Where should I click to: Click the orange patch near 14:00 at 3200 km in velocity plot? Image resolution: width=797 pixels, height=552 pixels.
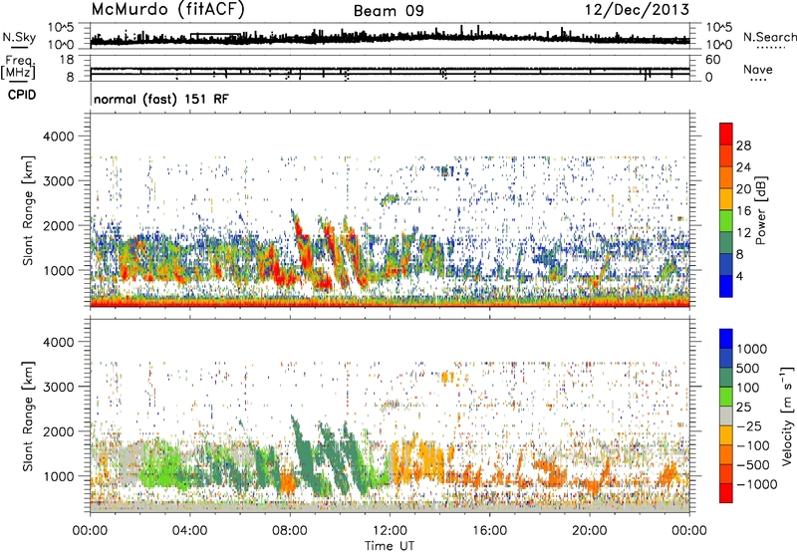(448, 377)
